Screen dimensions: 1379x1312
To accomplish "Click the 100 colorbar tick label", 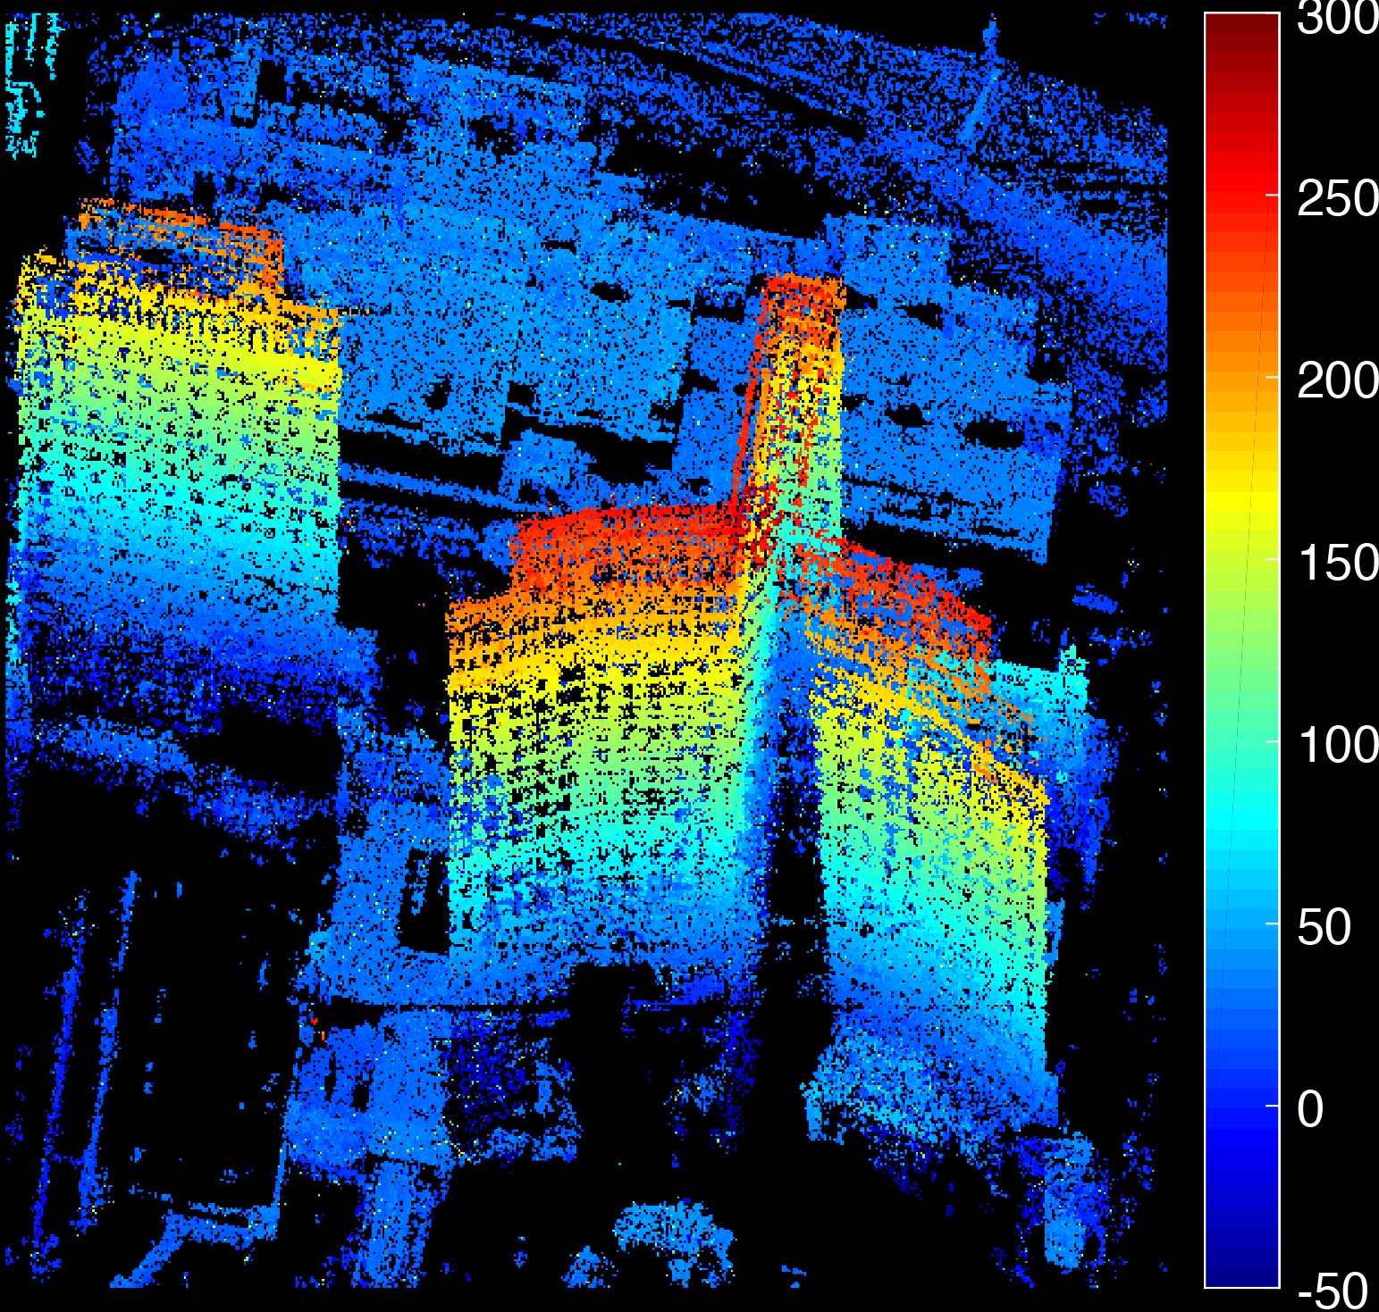I will click(1337, 745).
